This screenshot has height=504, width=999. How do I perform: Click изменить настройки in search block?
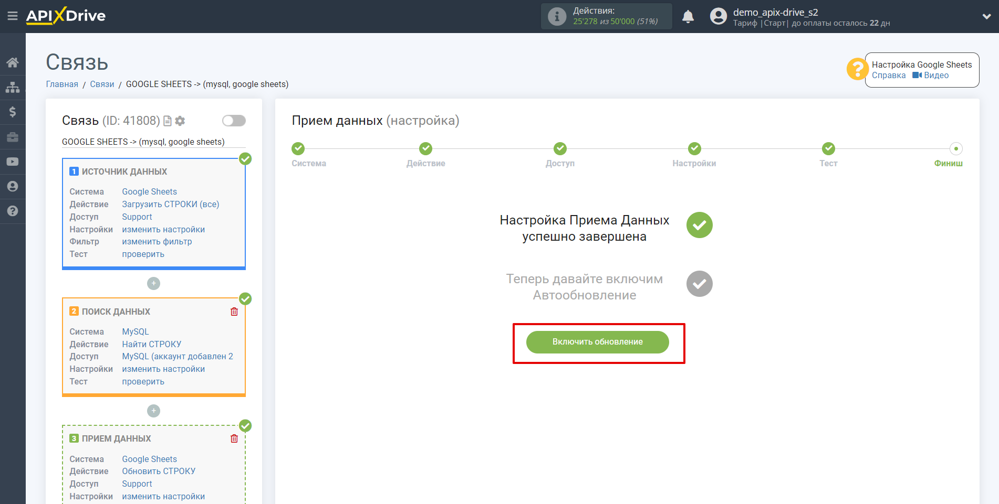click(x=163, y=369)
